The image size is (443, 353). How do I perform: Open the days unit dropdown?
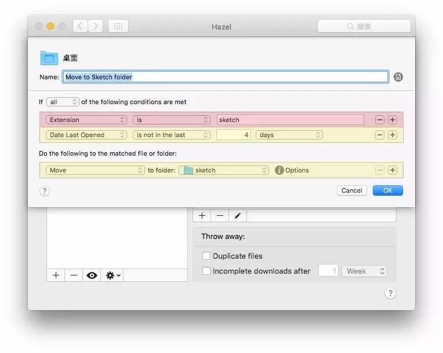pyautogui.click(x=289, y=135)
